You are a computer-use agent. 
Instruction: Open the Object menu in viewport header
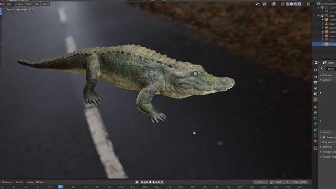point(45,4)
